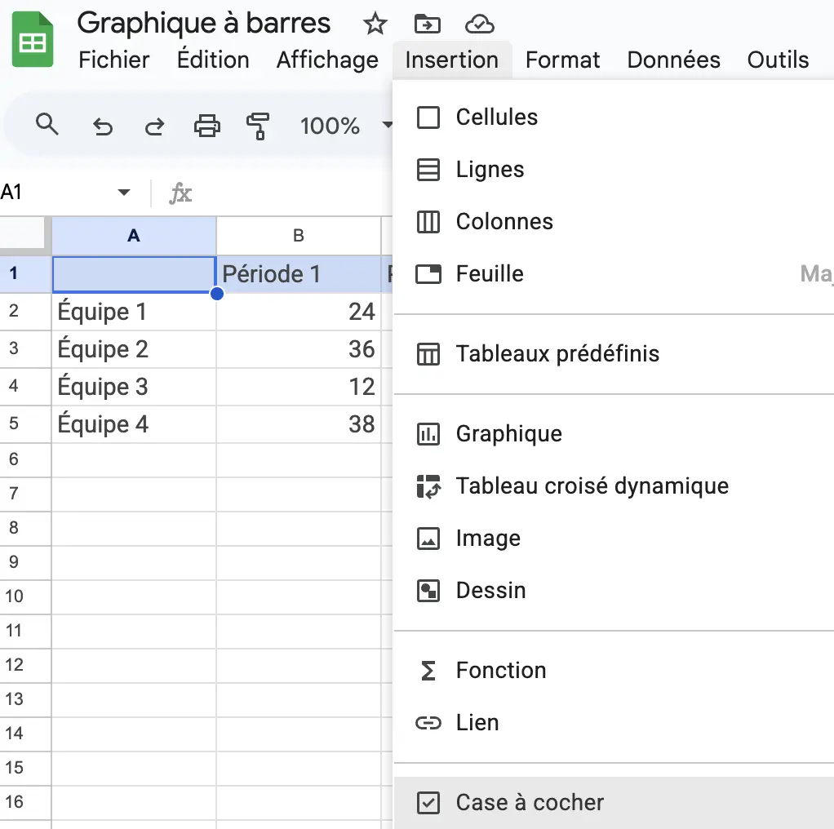Select row 6 header
This screenshot has width=834, height=829.
25,459
